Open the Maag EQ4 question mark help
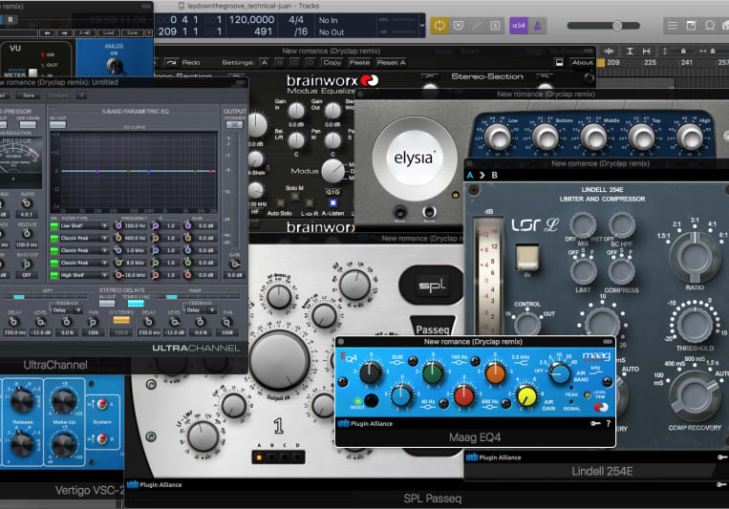Screen dimensions: 729x509 click(x=608, y=423)
